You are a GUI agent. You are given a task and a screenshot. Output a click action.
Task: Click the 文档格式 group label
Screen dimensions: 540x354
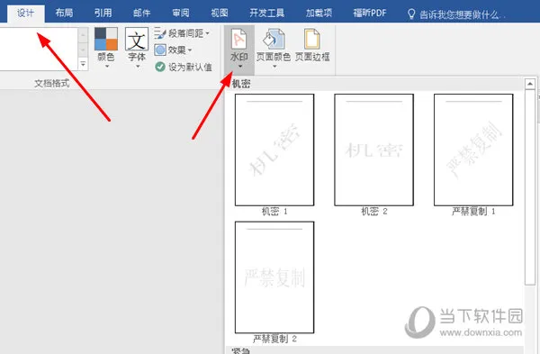52,83
